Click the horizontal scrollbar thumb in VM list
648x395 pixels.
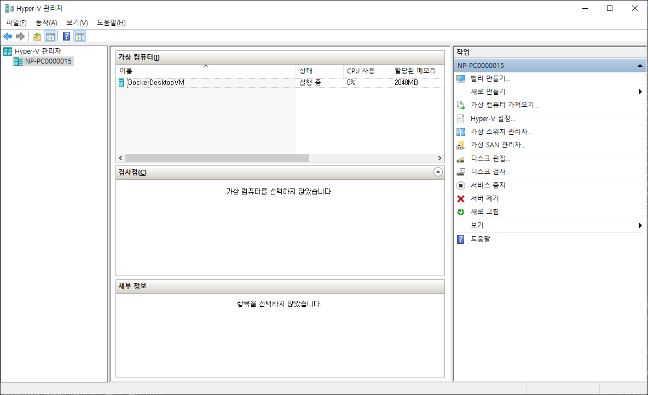[217, 158]
